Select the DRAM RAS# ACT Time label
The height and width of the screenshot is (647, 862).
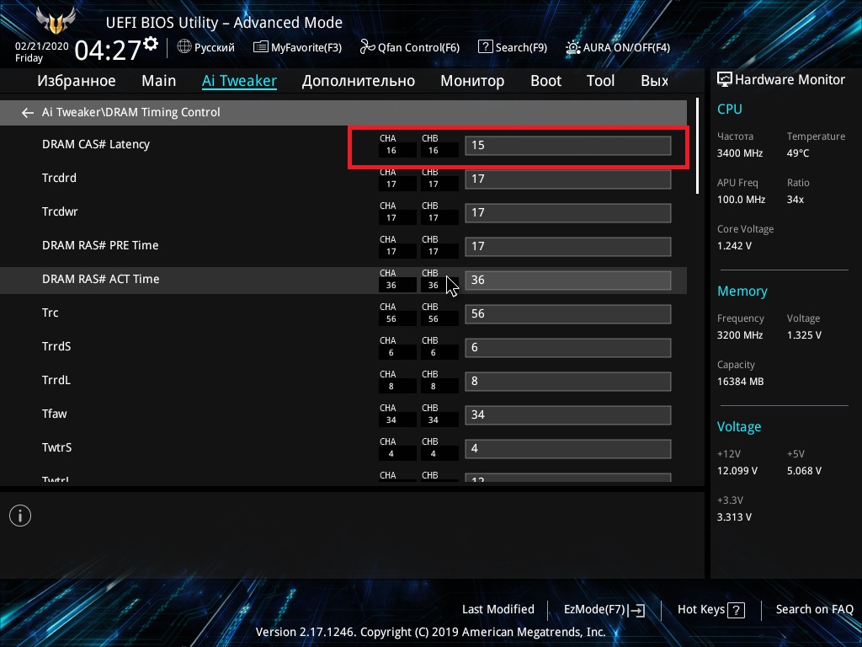click(x=101, y=279)
